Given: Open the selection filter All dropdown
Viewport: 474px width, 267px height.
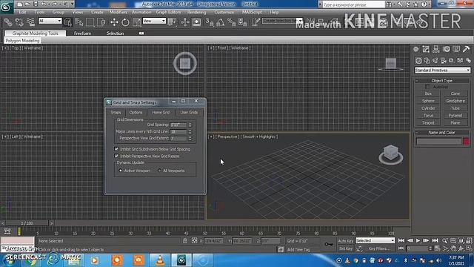Looking at the screenshot, I should tap(50, 21).
